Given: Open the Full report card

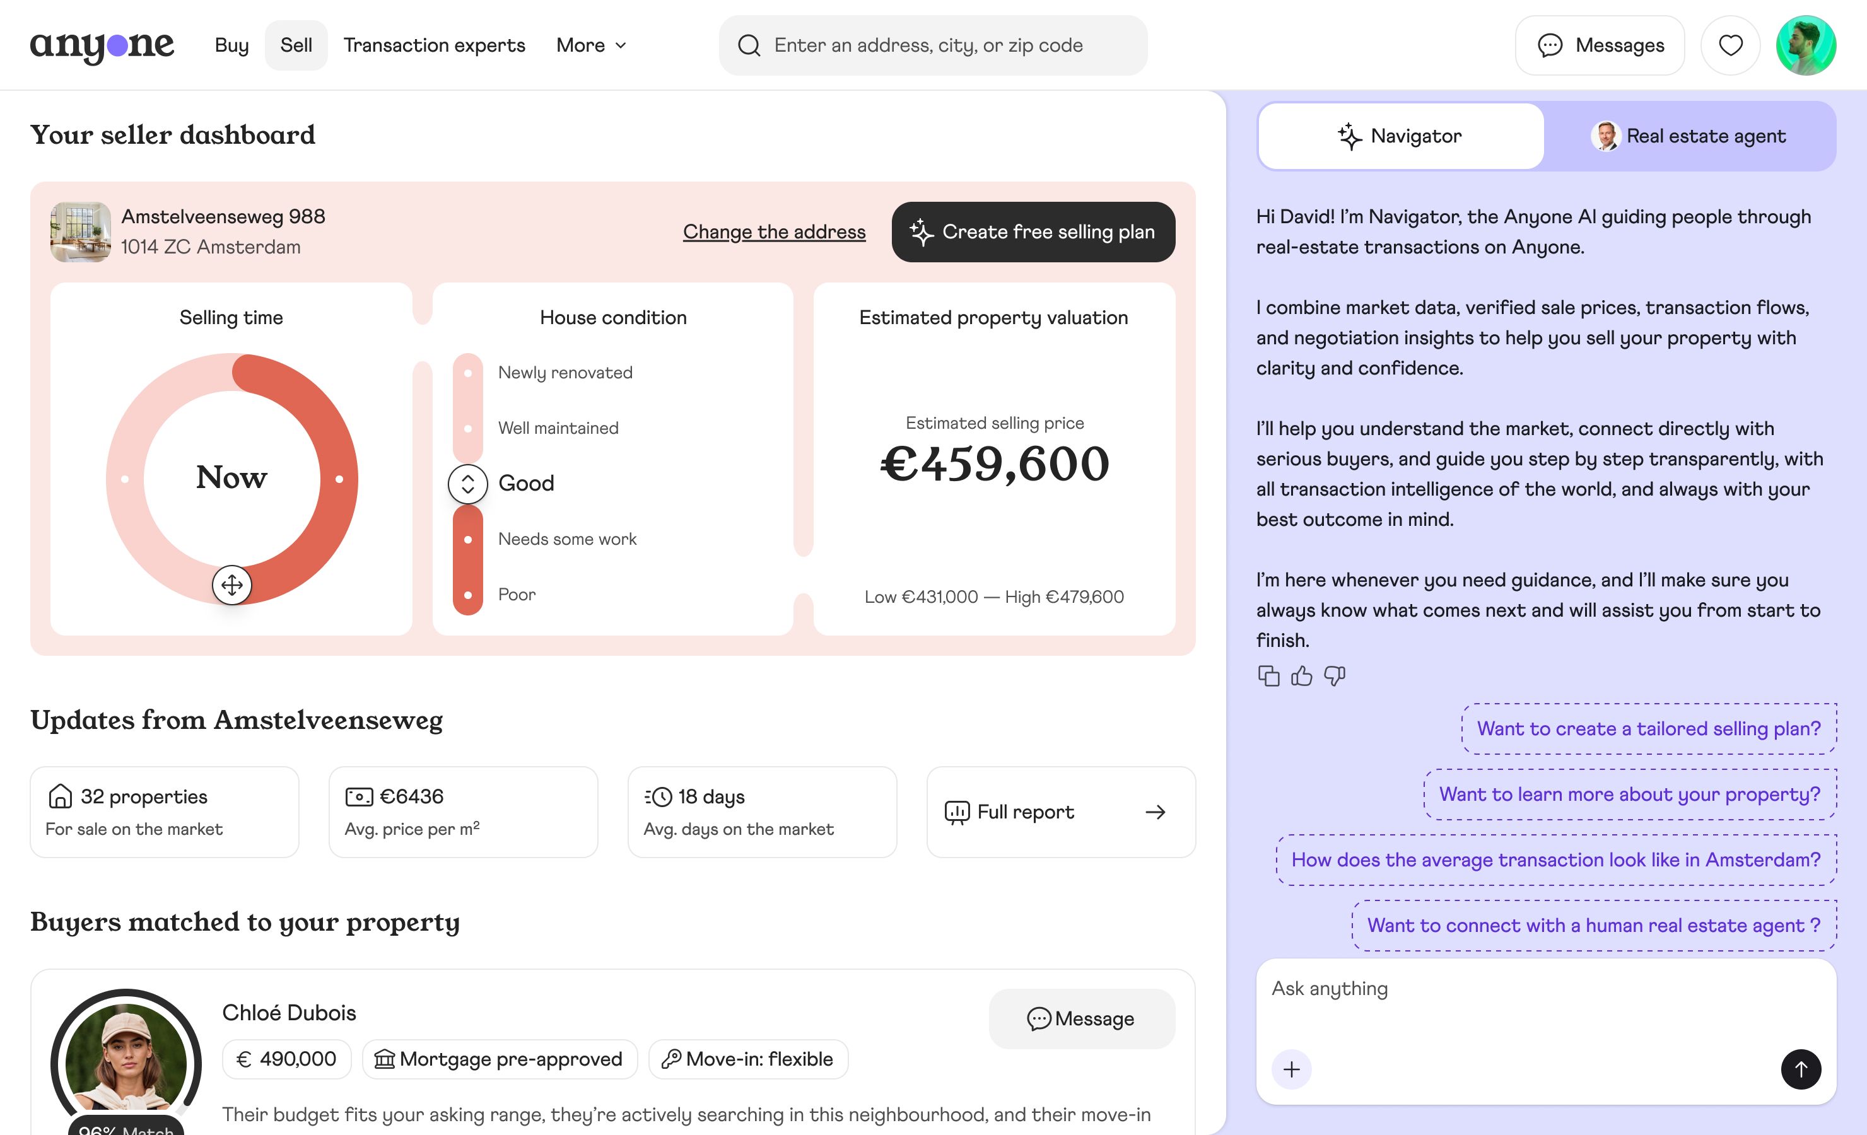Looking at the screenshot, I should pyautogui.click(x=1061, y=812).
